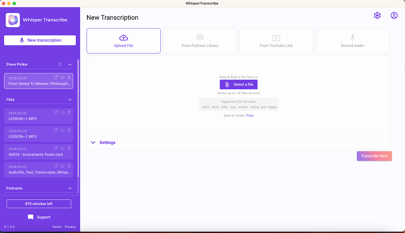
Task: Click the 870 minutes left indicator
Action: click(38, 203)
